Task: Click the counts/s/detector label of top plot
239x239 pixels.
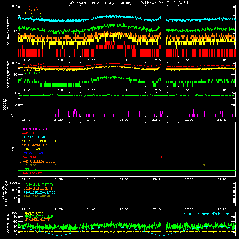Action: [8, 31]
